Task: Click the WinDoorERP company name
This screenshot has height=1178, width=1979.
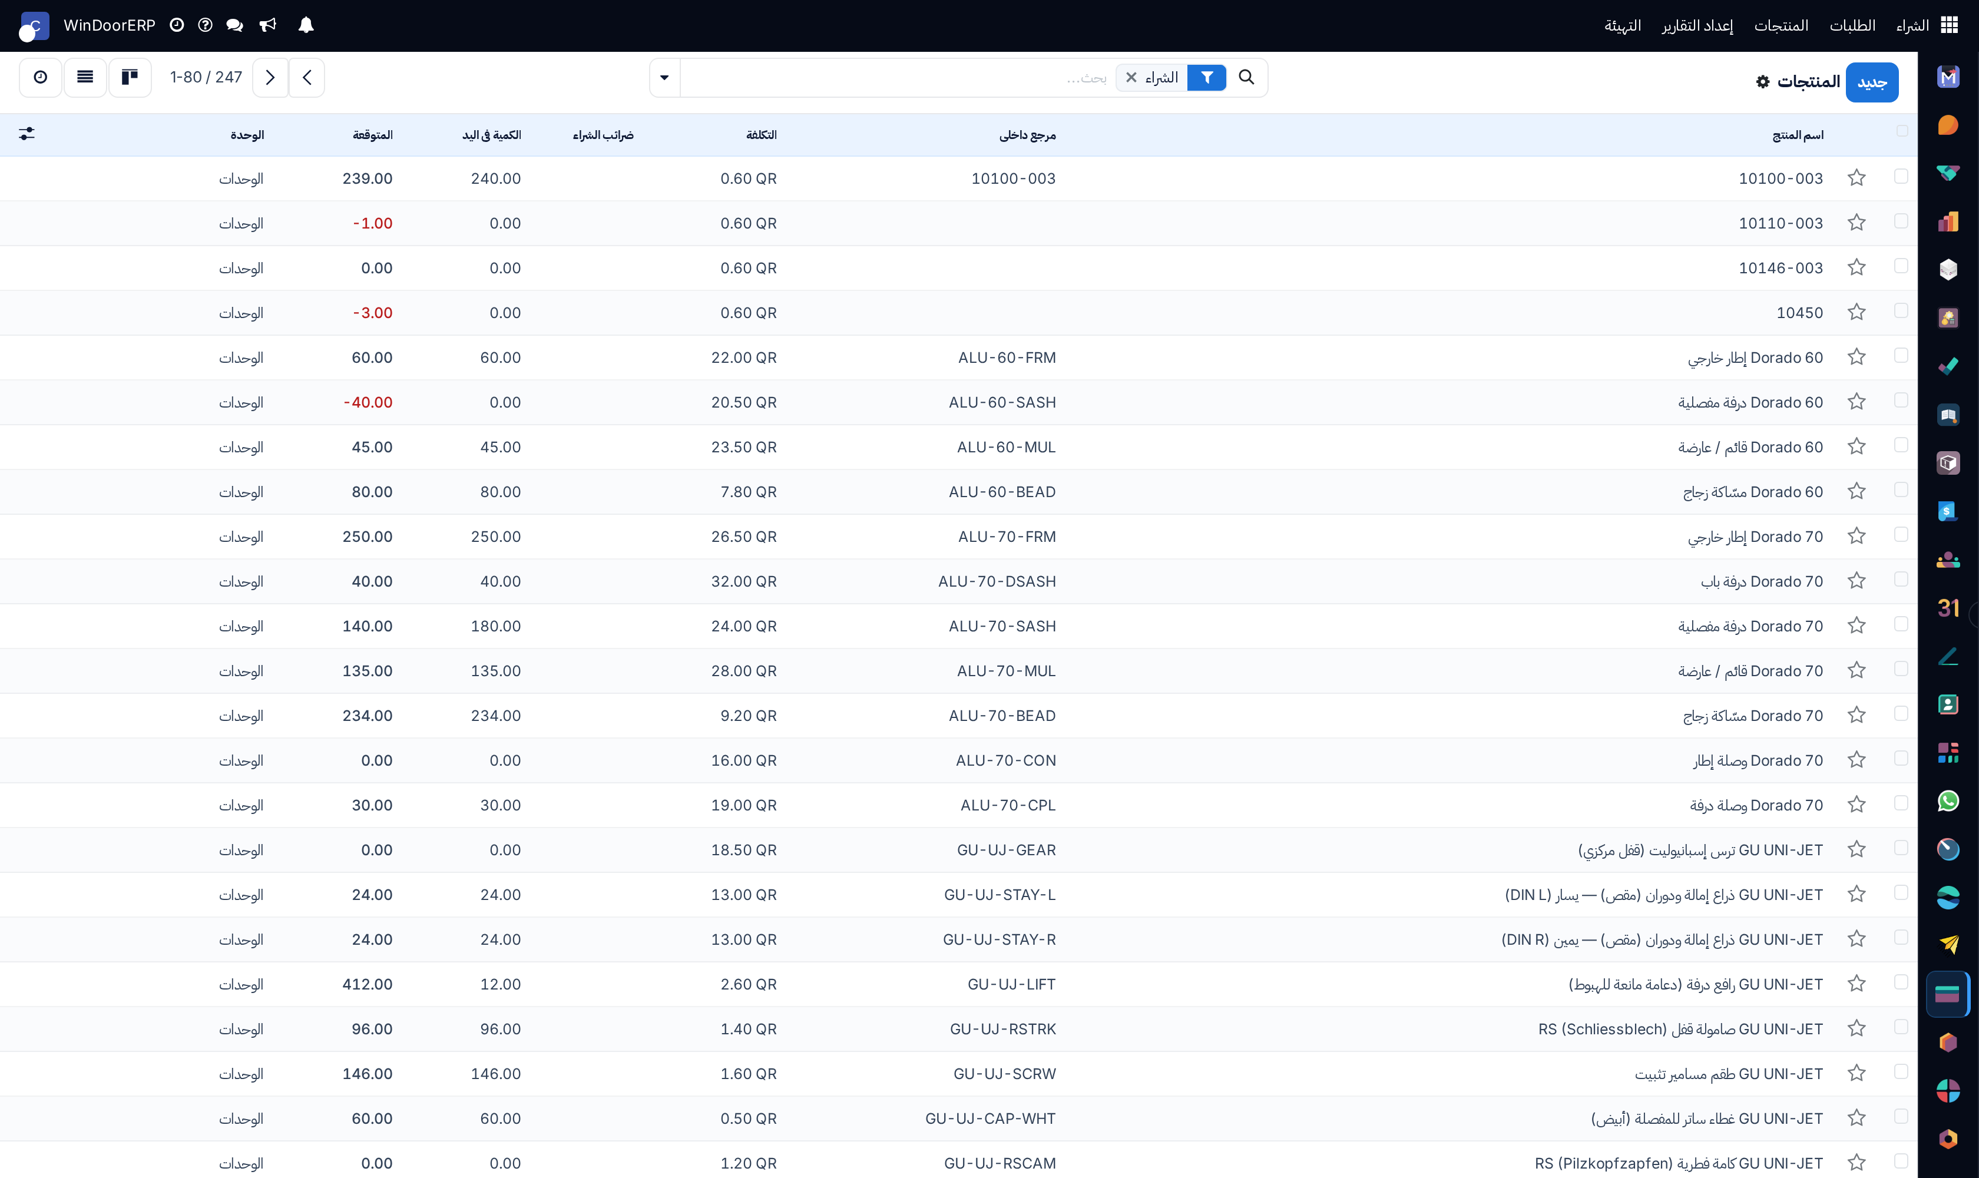Action: tap(110, 25)
